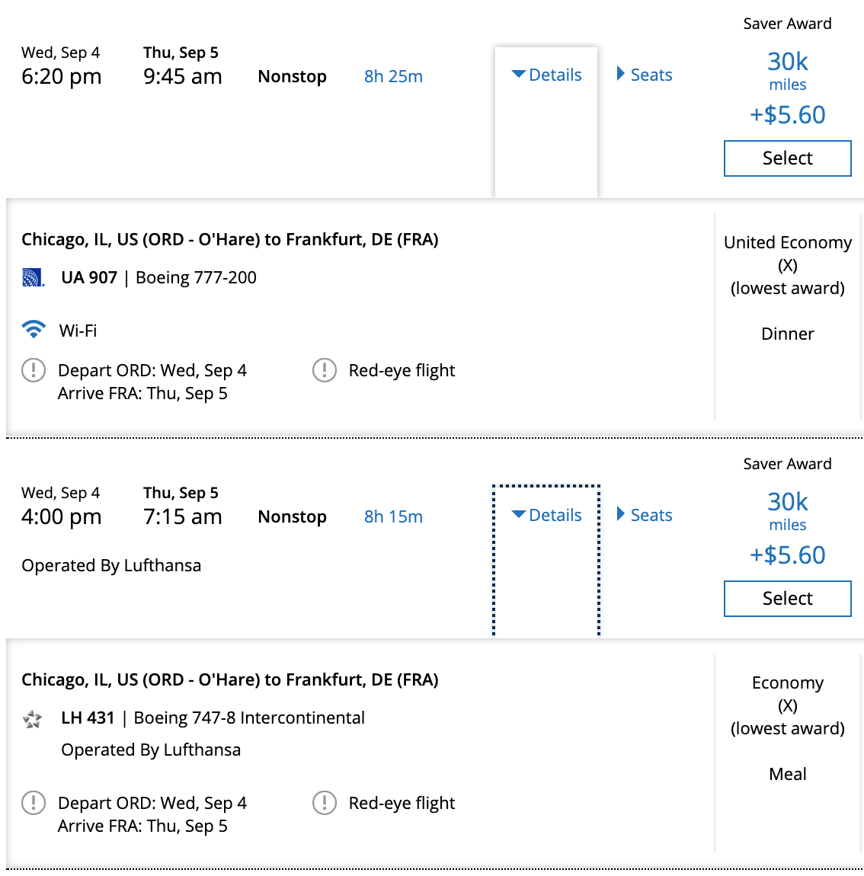Click the Wi-Fi icon on UA 907
The width and height of the screenshot is (864, 876).
(x=34, y=330)
